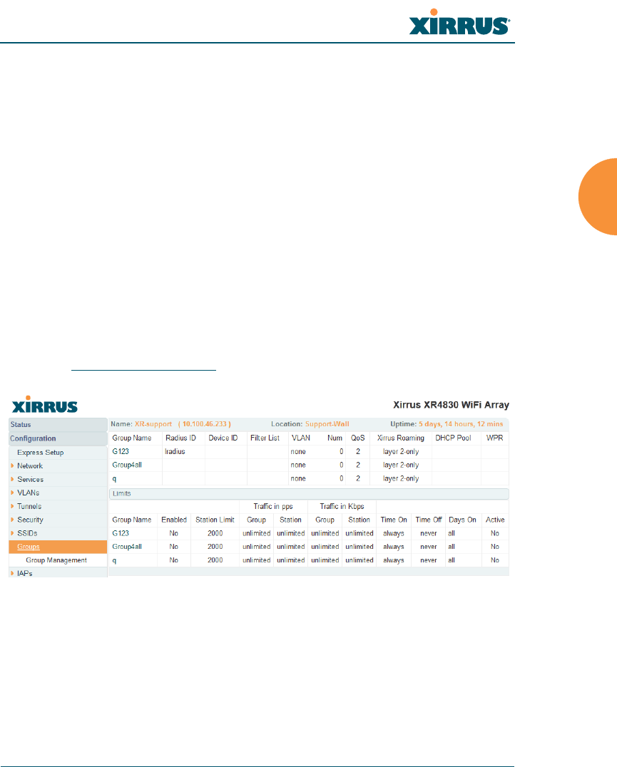Click the Time Off column header

429,520
